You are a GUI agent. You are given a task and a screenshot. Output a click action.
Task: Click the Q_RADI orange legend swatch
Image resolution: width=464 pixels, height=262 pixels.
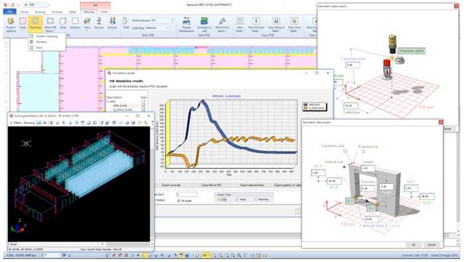pyautogui.click(x=306, y=109)
